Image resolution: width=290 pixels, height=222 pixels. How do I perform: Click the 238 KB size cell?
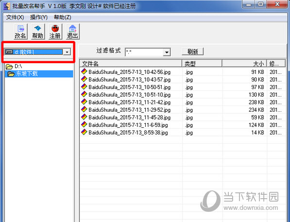(256, 102)
